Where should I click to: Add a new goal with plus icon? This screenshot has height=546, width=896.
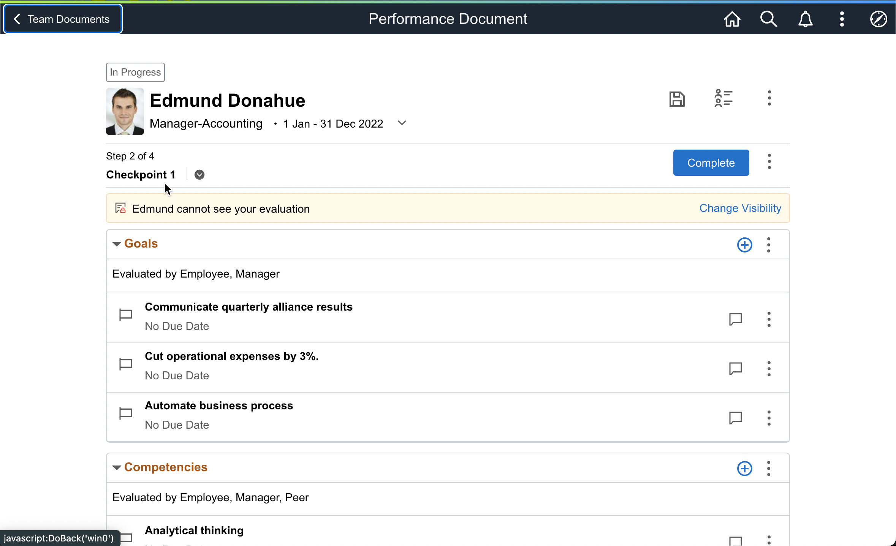pos(744,245)
